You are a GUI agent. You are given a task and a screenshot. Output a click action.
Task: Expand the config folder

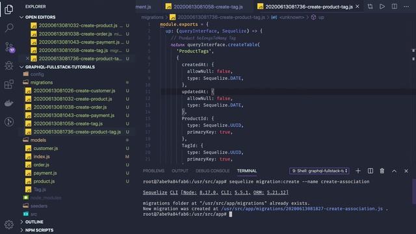point(33,74)
